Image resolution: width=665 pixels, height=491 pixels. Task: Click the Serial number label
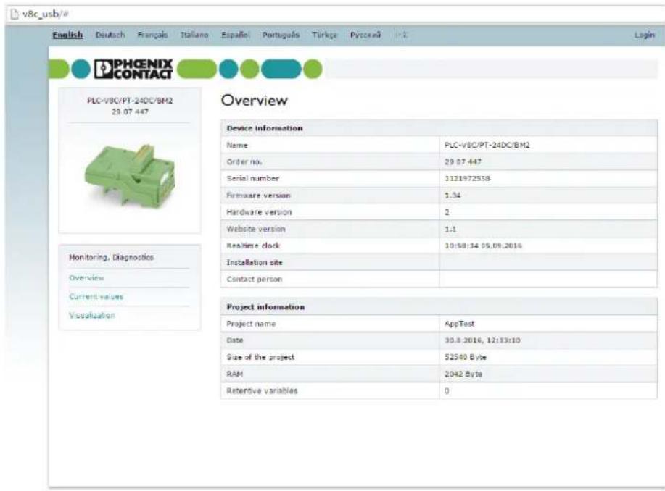click(253, 178)
